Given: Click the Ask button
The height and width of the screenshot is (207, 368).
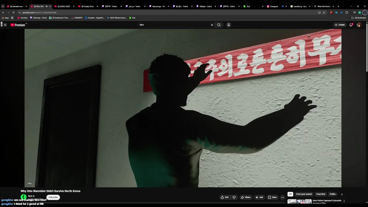Looking at the screenshot, I should tap(259, 197).
